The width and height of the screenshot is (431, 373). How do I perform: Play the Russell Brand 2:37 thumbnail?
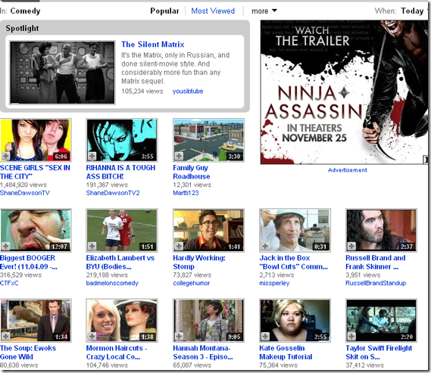[x=381, y=230]
